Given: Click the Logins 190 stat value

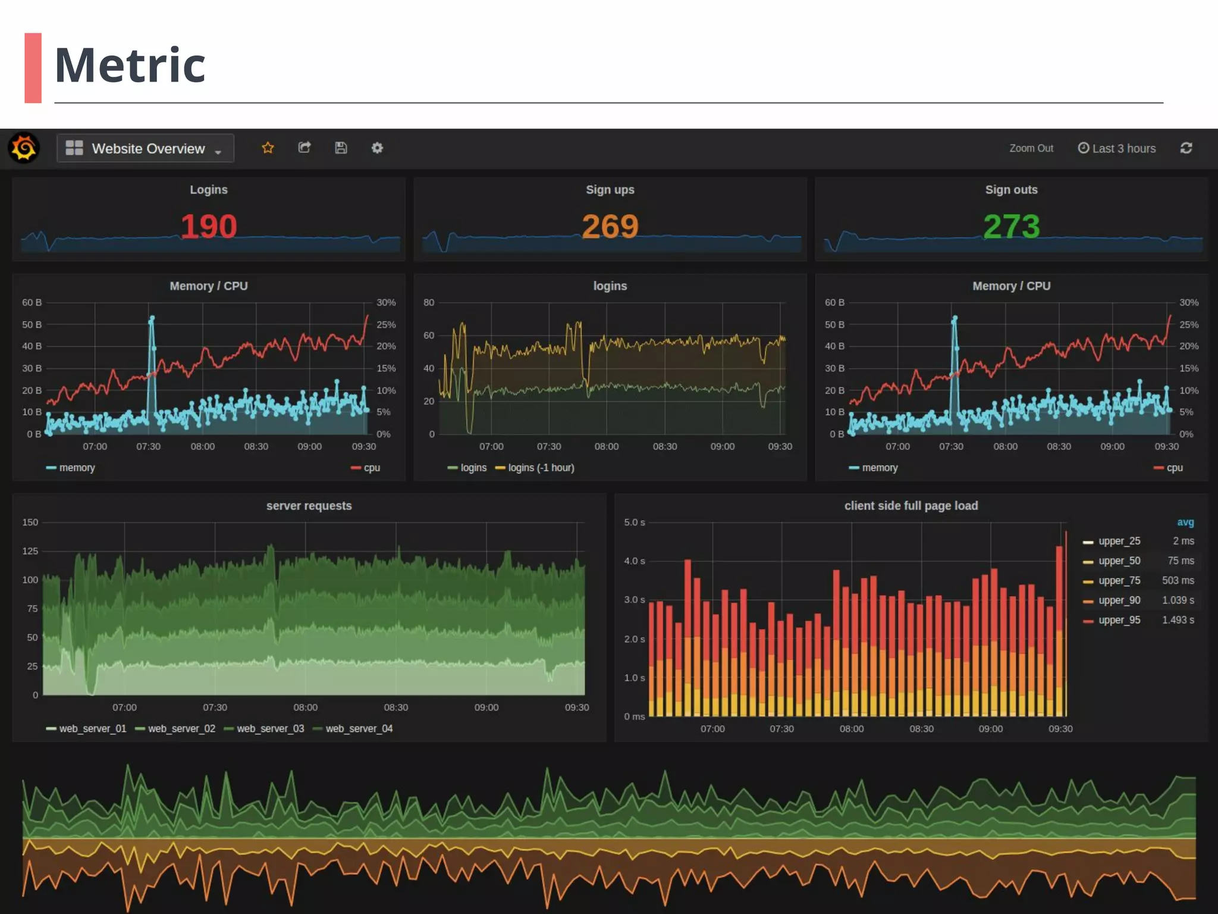Looking at the screenshot, I should 209,227.
